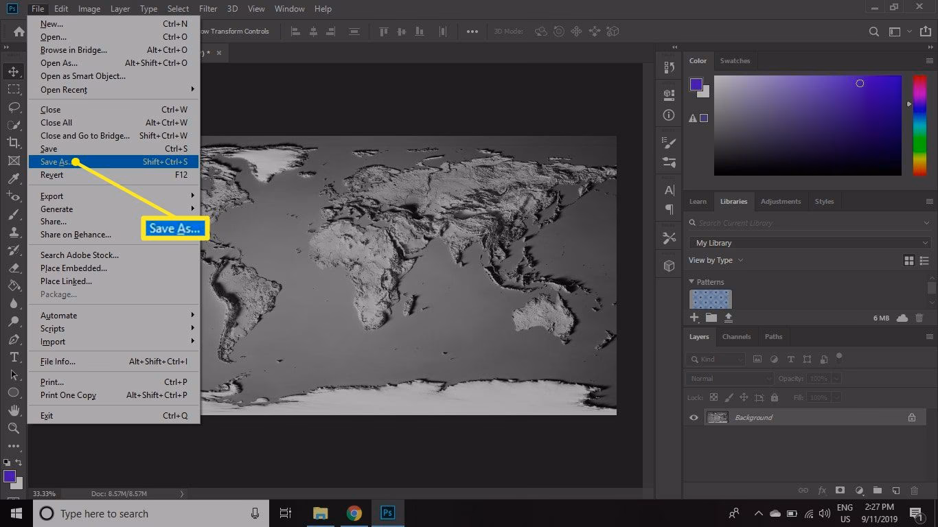Select the Move tool
Viewport: 938px width, 527px height.
click(x=14, y=71)
